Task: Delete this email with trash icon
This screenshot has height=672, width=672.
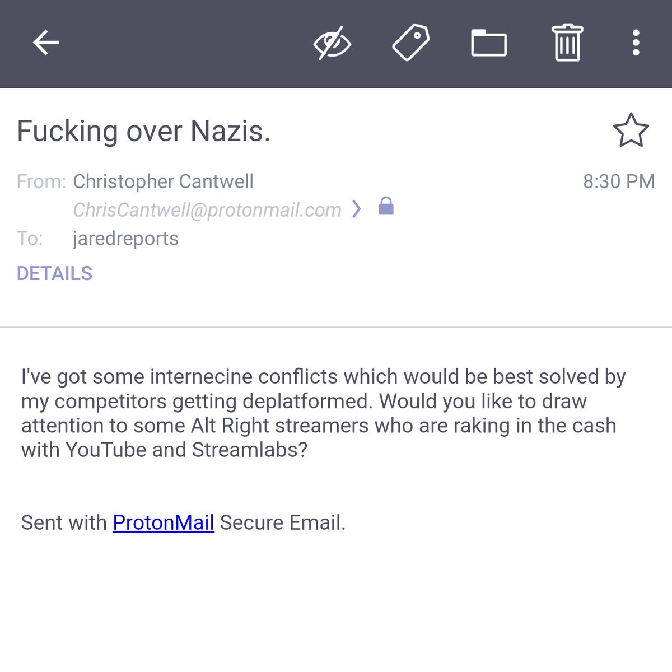Action: pos(567,43)
